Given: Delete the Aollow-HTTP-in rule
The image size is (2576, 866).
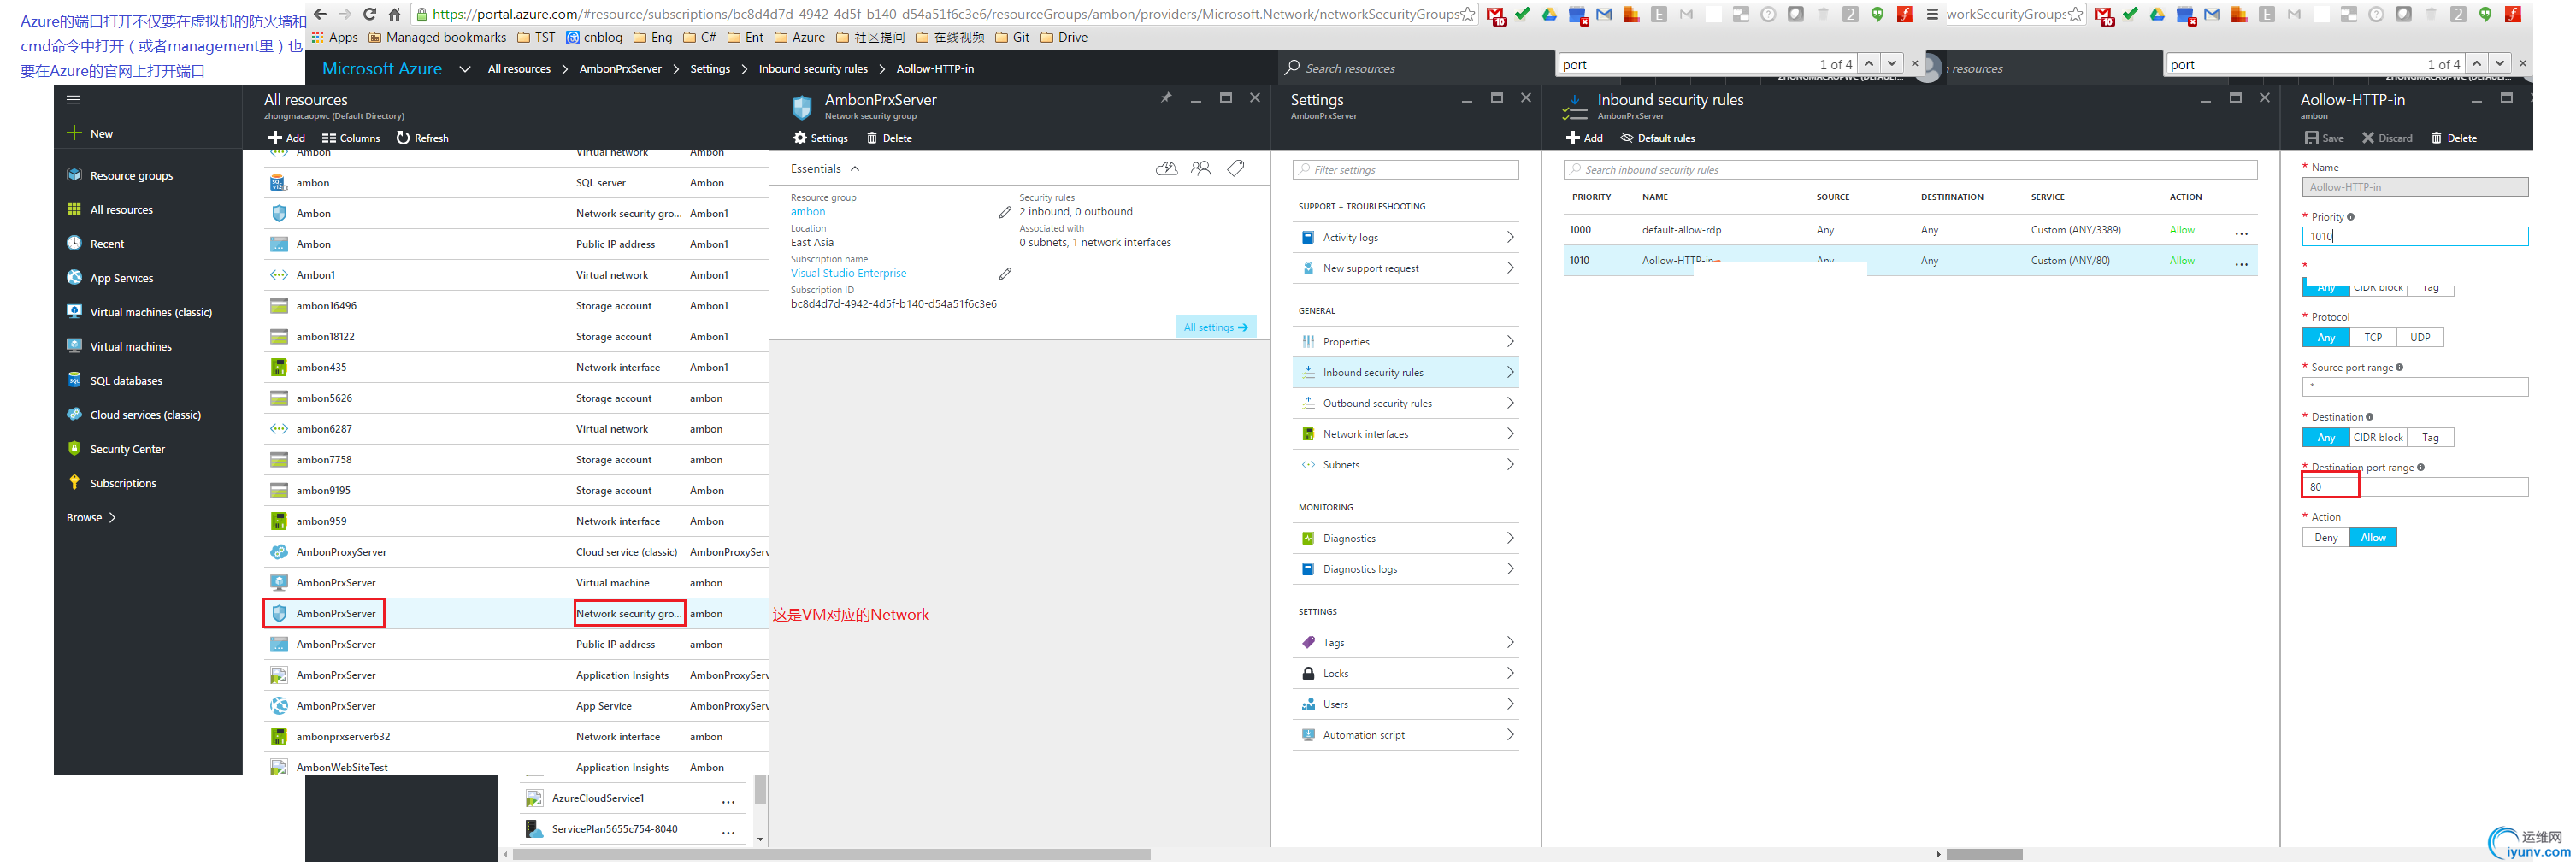Looking at the screenshot, I should (2454, 138).
